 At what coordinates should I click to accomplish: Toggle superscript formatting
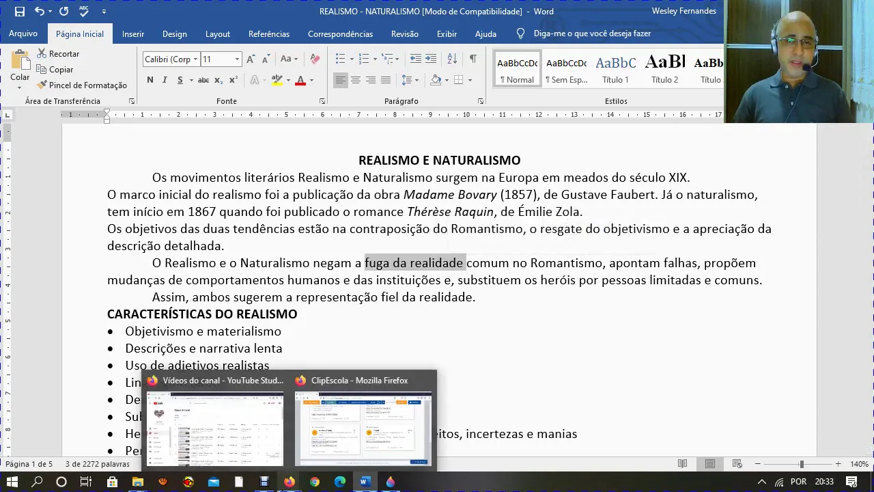pyautogui.click(x=234, y=81)
